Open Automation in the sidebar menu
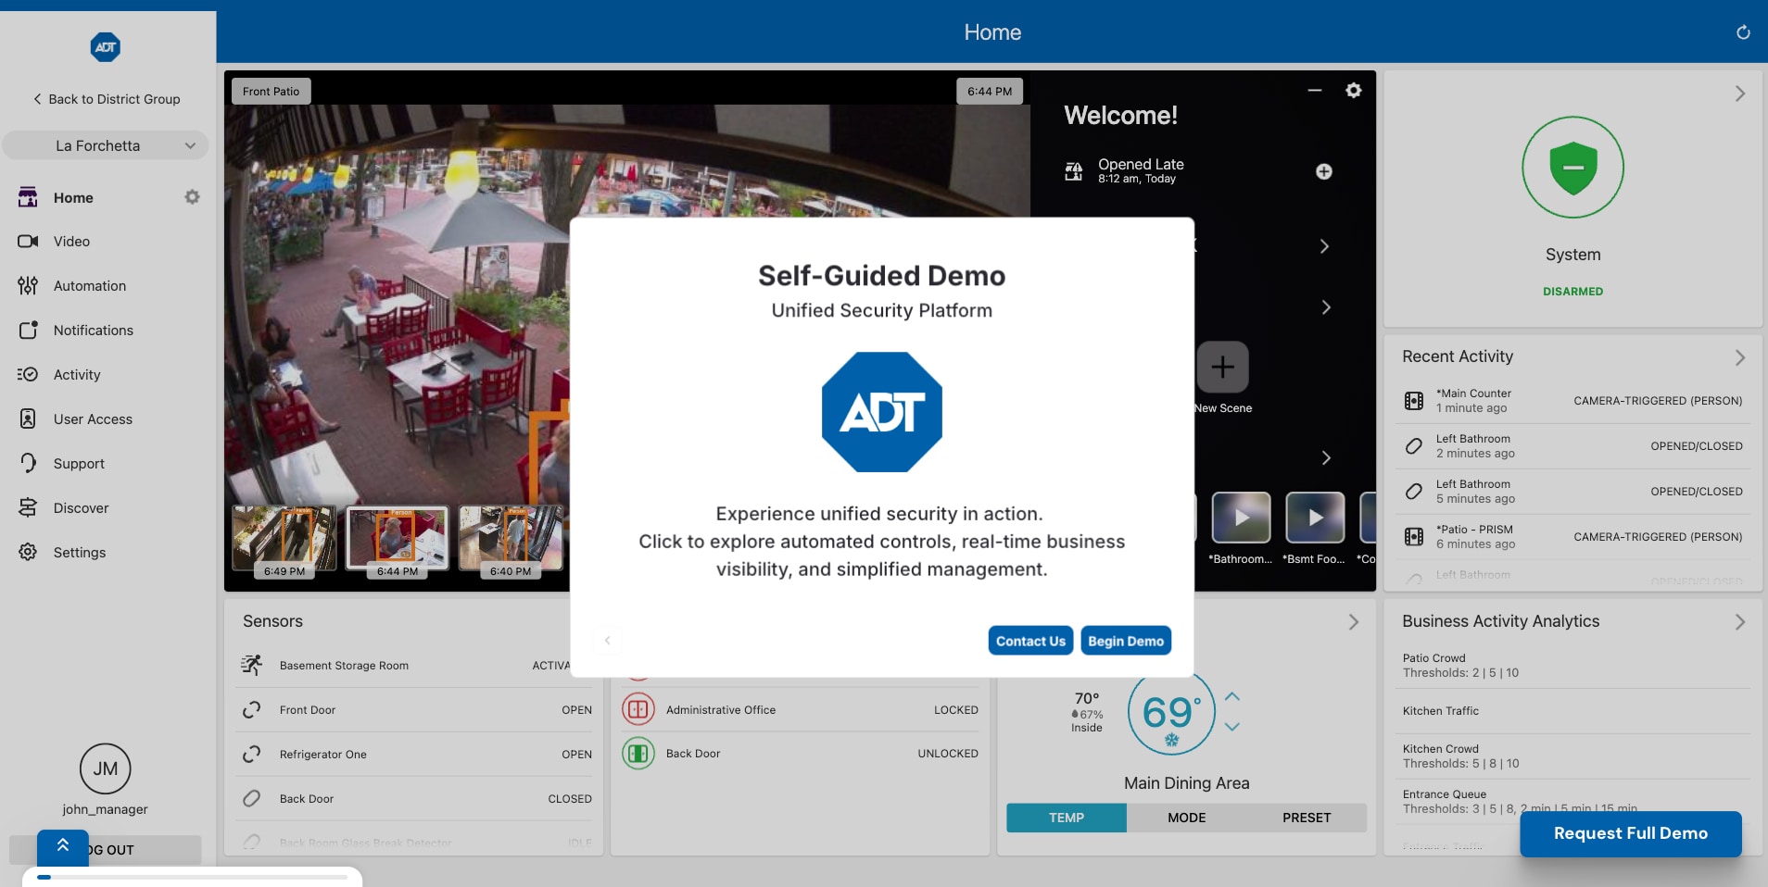1768x887 pixels. click(89, 286)
